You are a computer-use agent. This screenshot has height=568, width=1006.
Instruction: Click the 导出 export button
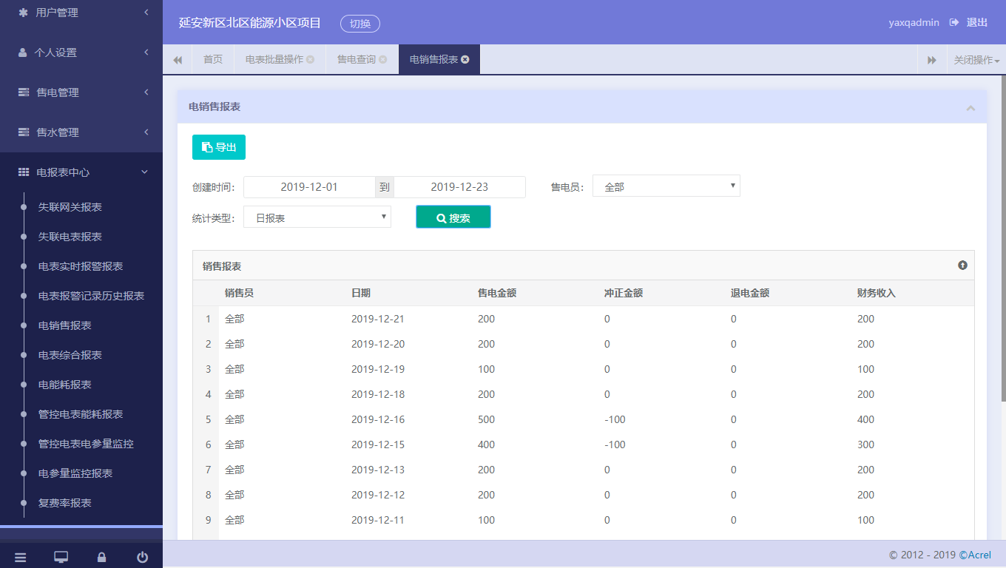[219, 147]
